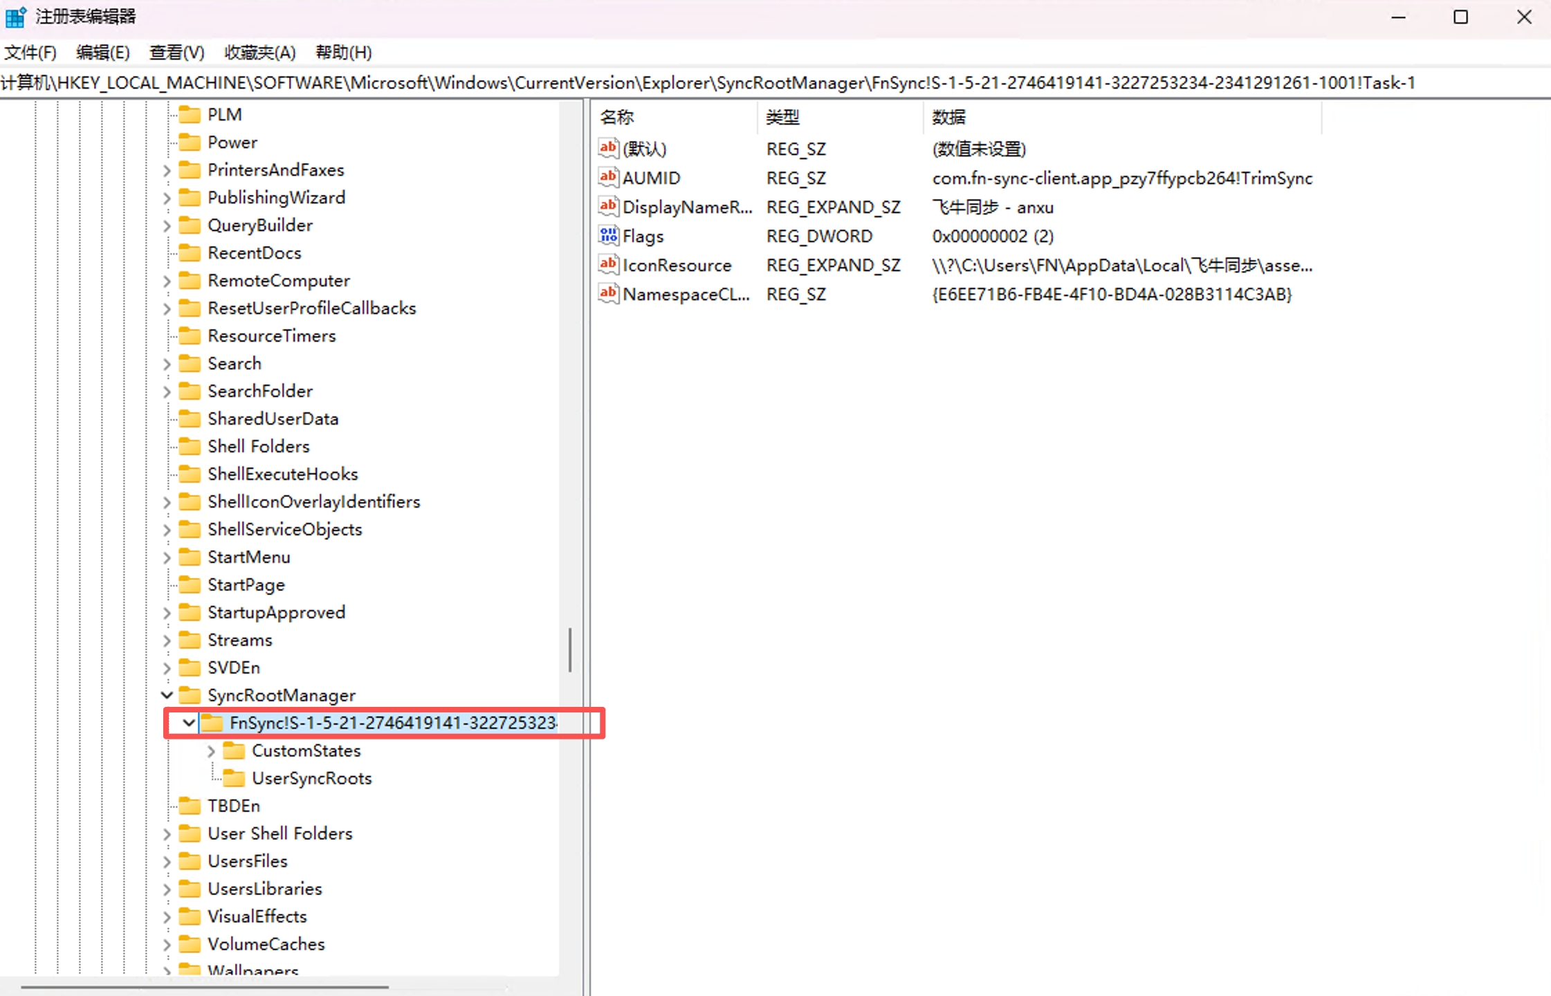Click the tree pane vertical scrollbar thumb
Viewport: 1551px width, 996px height.
[570, 649]
